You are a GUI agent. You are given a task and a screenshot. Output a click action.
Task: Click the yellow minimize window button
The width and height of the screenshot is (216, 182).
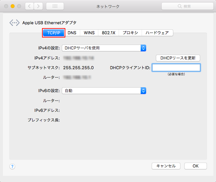tap(13, 6)
